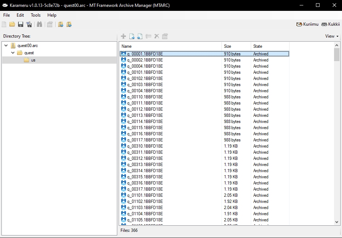
Task: Click the file toolbar Properties icon
Action: (165, 36)
